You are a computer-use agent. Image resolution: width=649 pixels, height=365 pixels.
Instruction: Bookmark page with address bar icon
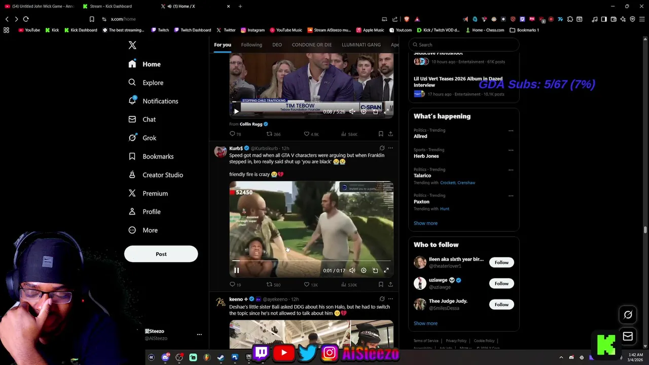(x=92, y=19)
